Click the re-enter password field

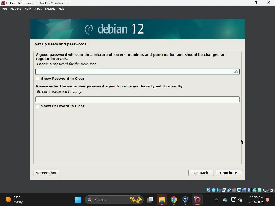click(x=137, y=99)
